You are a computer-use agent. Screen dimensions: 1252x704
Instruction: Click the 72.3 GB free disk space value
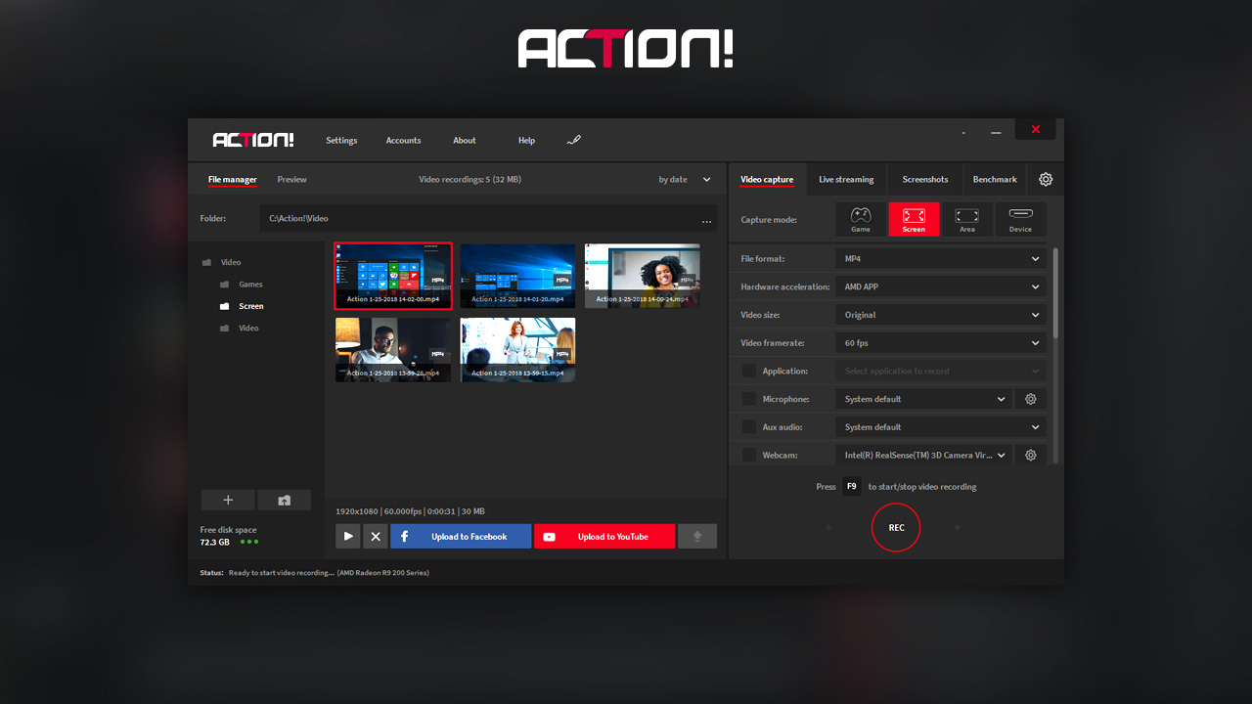(x=215, y=542)
